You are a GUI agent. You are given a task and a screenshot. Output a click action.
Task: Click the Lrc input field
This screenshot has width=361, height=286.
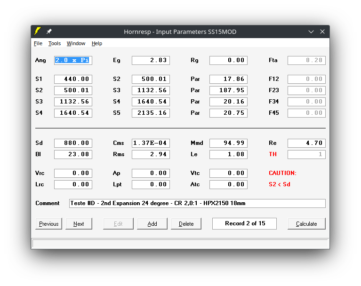point(73,184)
